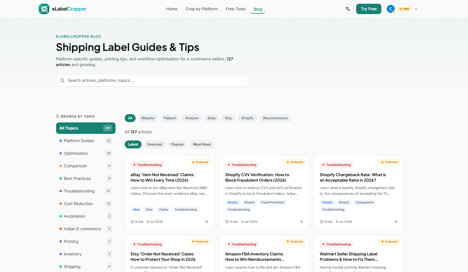Select All Topics in sidebar
The height and width of the screenshot is (272, 468).
[86, 128]
